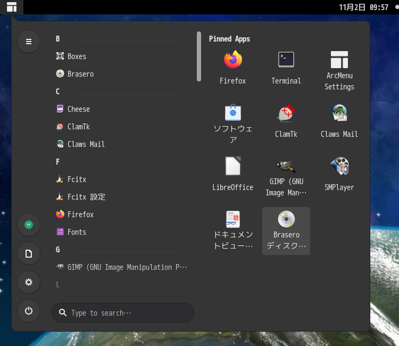
Task: Open Fcitx 設定 from the list
Action: click(x=122, y=197)
